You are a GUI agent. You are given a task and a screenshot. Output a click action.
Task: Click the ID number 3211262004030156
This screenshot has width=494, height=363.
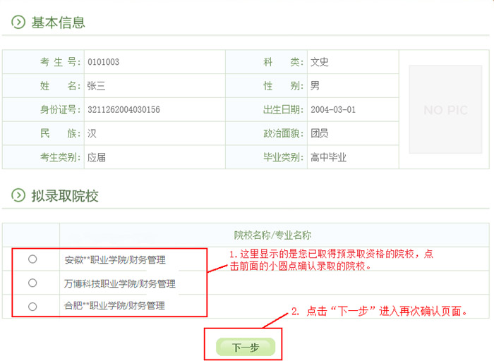point(123,110)
